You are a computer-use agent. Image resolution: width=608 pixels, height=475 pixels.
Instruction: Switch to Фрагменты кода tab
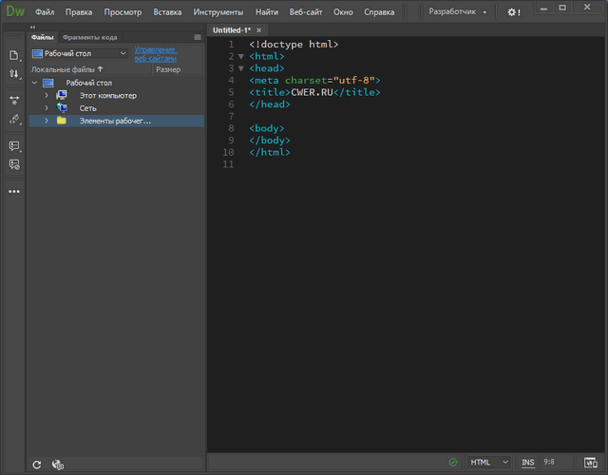(89, 37)
